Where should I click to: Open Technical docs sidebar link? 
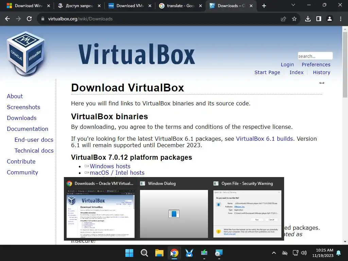coord(34,151)
